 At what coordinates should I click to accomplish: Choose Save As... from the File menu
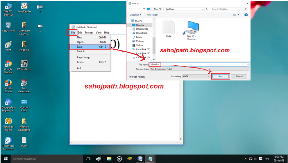click(90, 51)
